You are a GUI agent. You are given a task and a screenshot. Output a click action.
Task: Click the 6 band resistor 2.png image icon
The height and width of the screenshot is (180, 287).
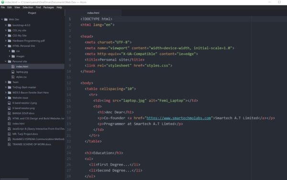[x=9, y=103]
